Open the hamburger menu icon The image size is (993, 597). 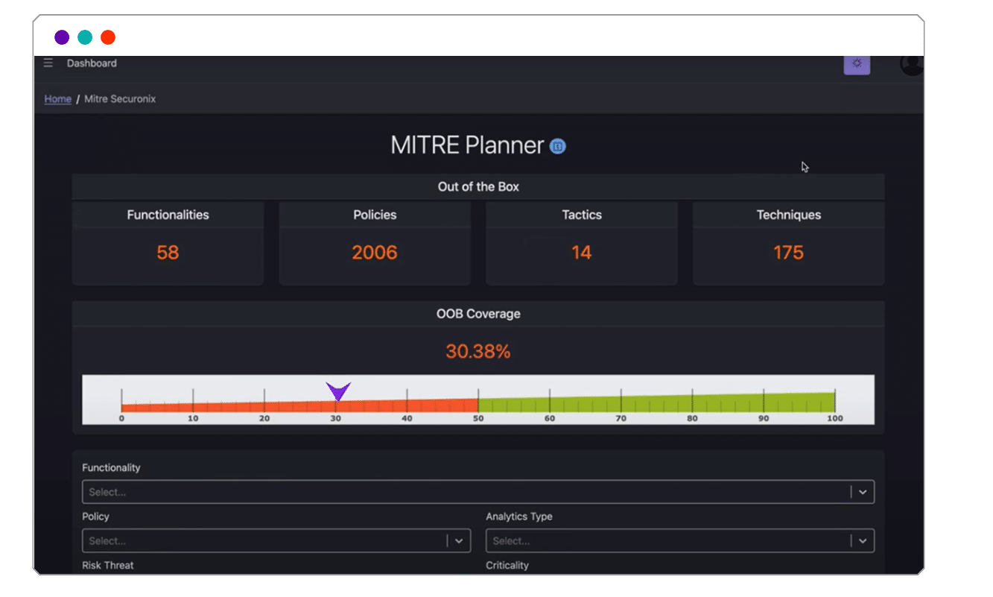pos(48,63)
